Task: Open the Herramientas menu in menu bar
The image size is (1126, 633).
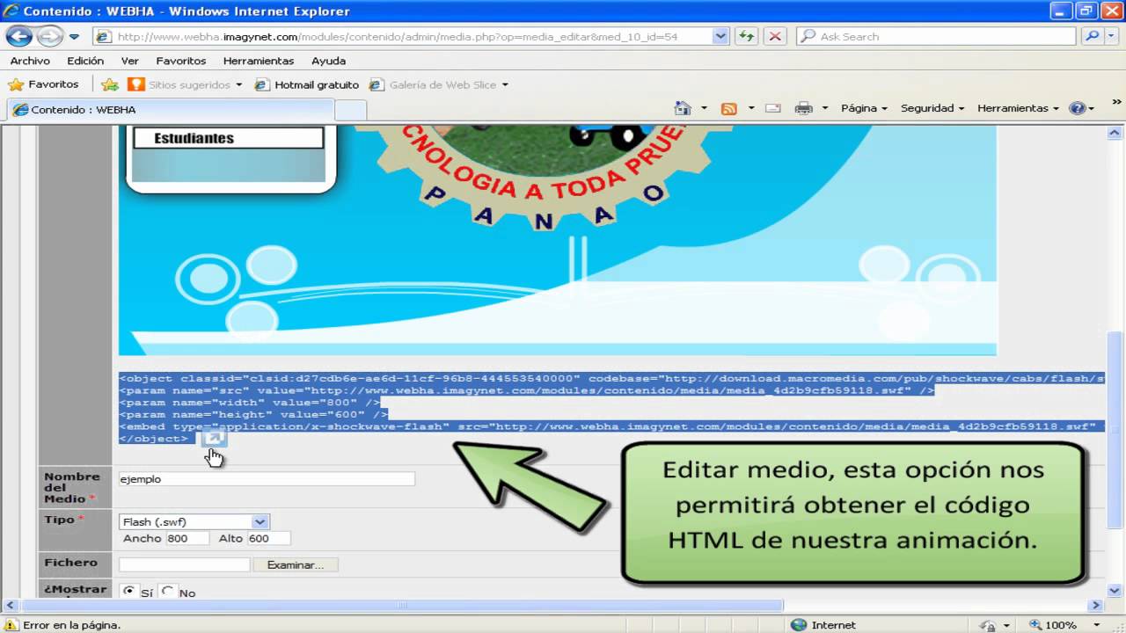Action: click(259, 61)
